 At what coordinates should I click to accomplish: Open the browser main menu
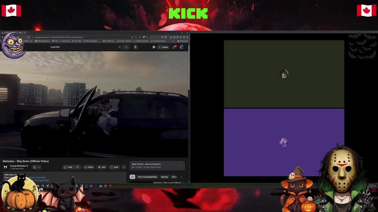187,37
